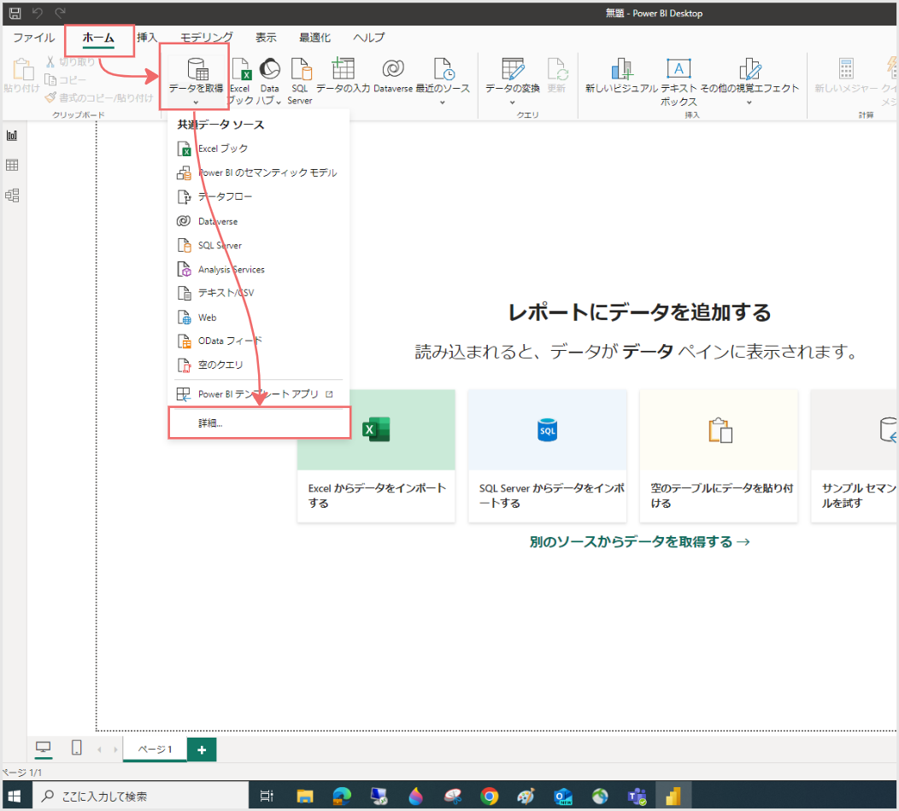The width and height of the screenshot is (899, 811).
Task: Open File Explorer from the taskbar
Action: pos(304,796)
